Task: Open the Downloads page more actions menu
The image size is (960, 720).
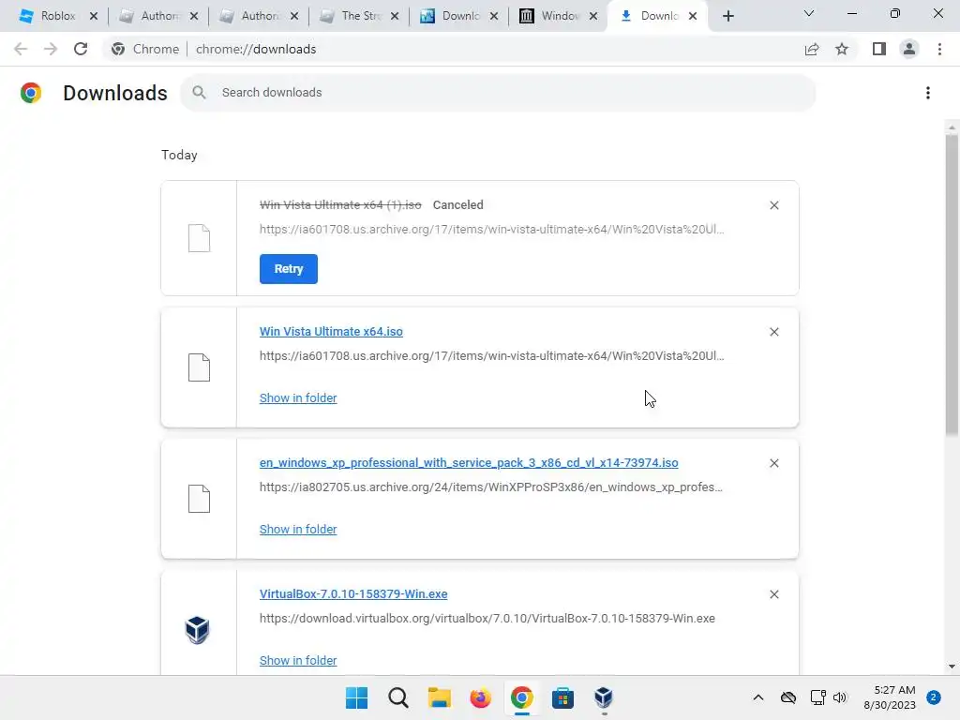Action: pyautogui.click(x=928, y=93)
